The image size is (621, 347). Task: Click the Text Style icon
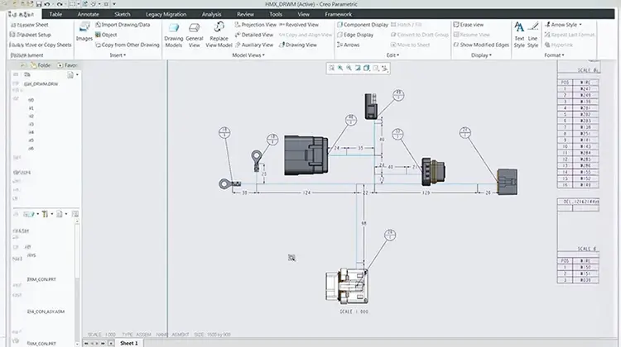[519, 34]
